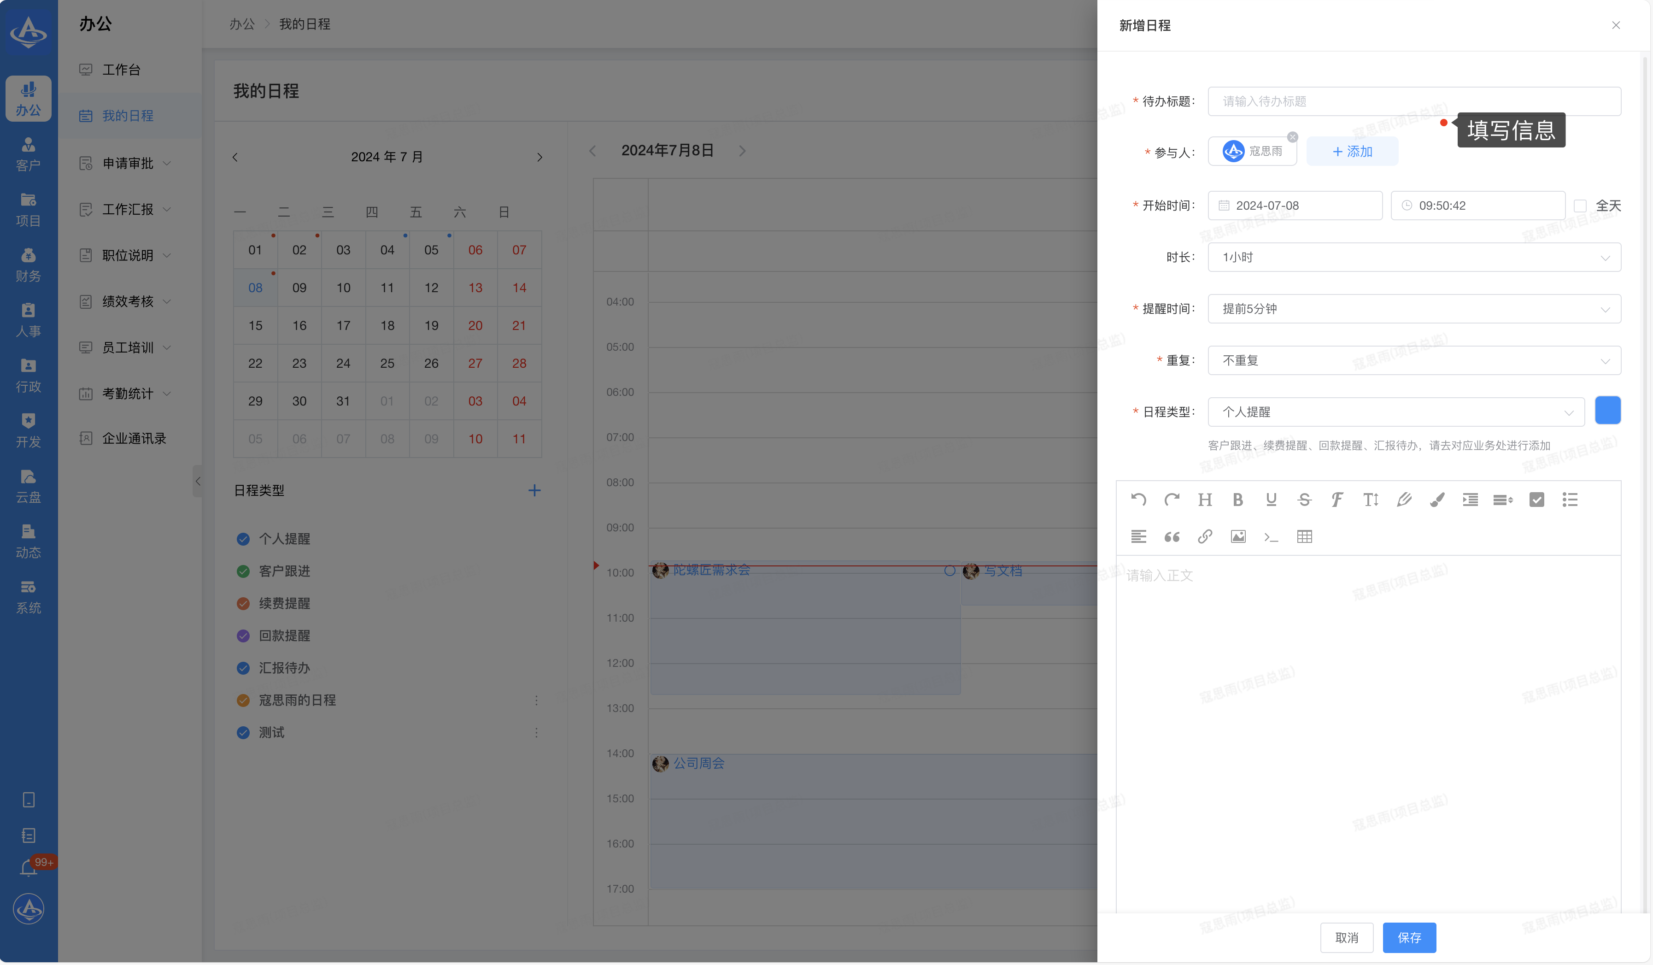Open the 时长 duration dropdown
The height and width of the screenshot is (965, 1653).
[1413, 257]
